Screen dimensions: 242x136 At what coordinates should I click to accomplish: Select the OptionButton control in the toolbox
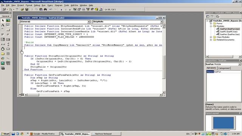point(8,35)
